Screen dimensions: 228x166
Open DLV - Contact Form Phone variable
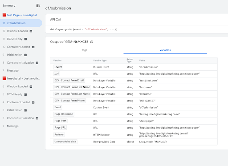(x=69, y=101)
